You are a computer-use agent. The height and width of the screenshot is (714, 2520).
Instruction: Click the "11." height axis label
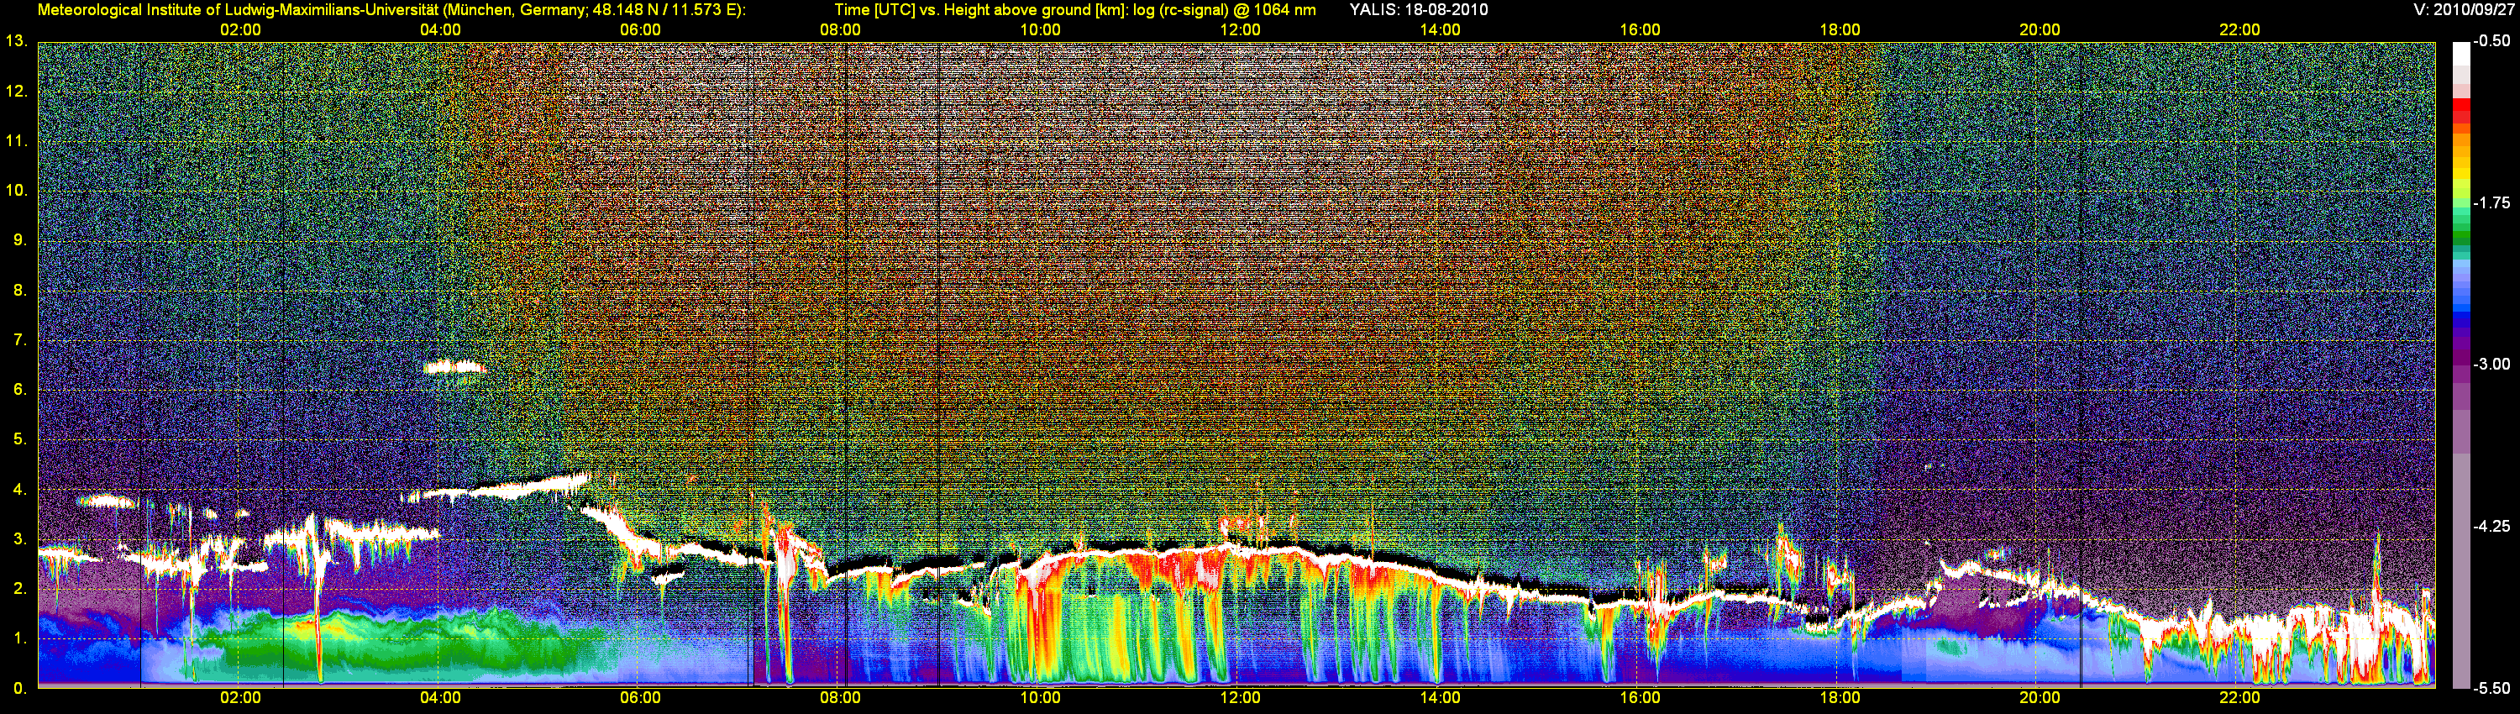tap(16, 142)
